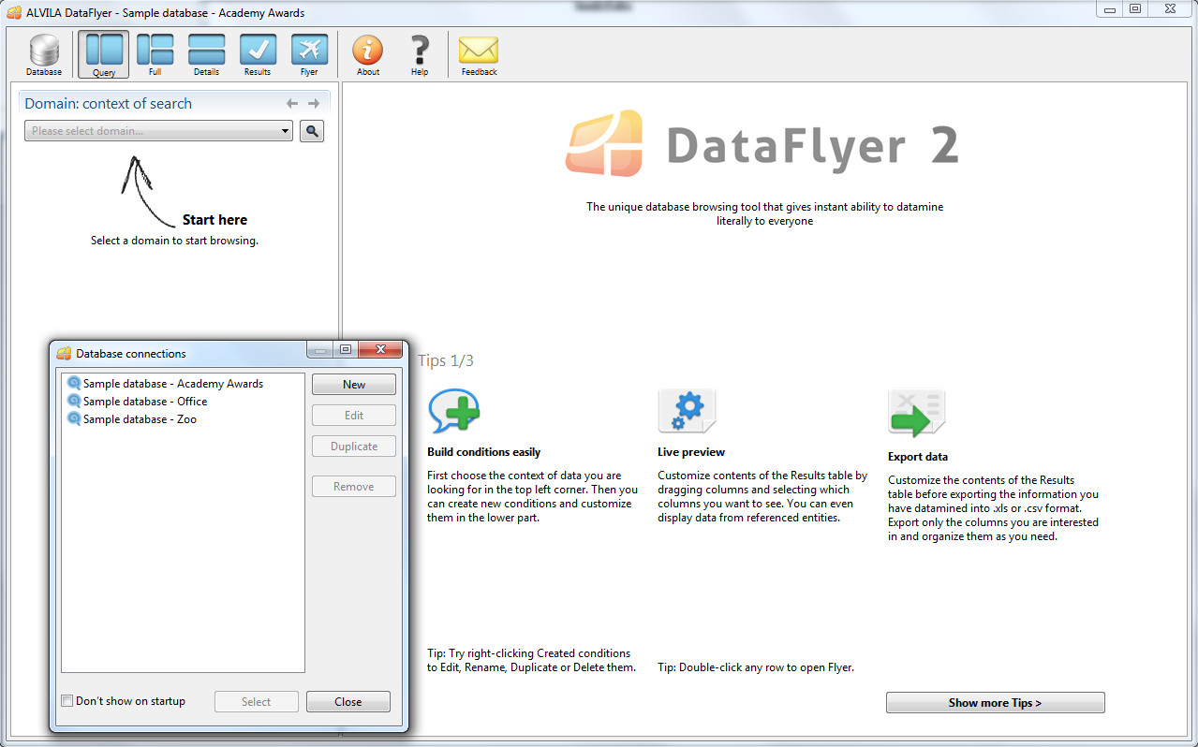The width and height of the screenshot is (1198, 747).
Task: Click the ALVILA DataFlyer title bar icon
Action: click(13, 13)
